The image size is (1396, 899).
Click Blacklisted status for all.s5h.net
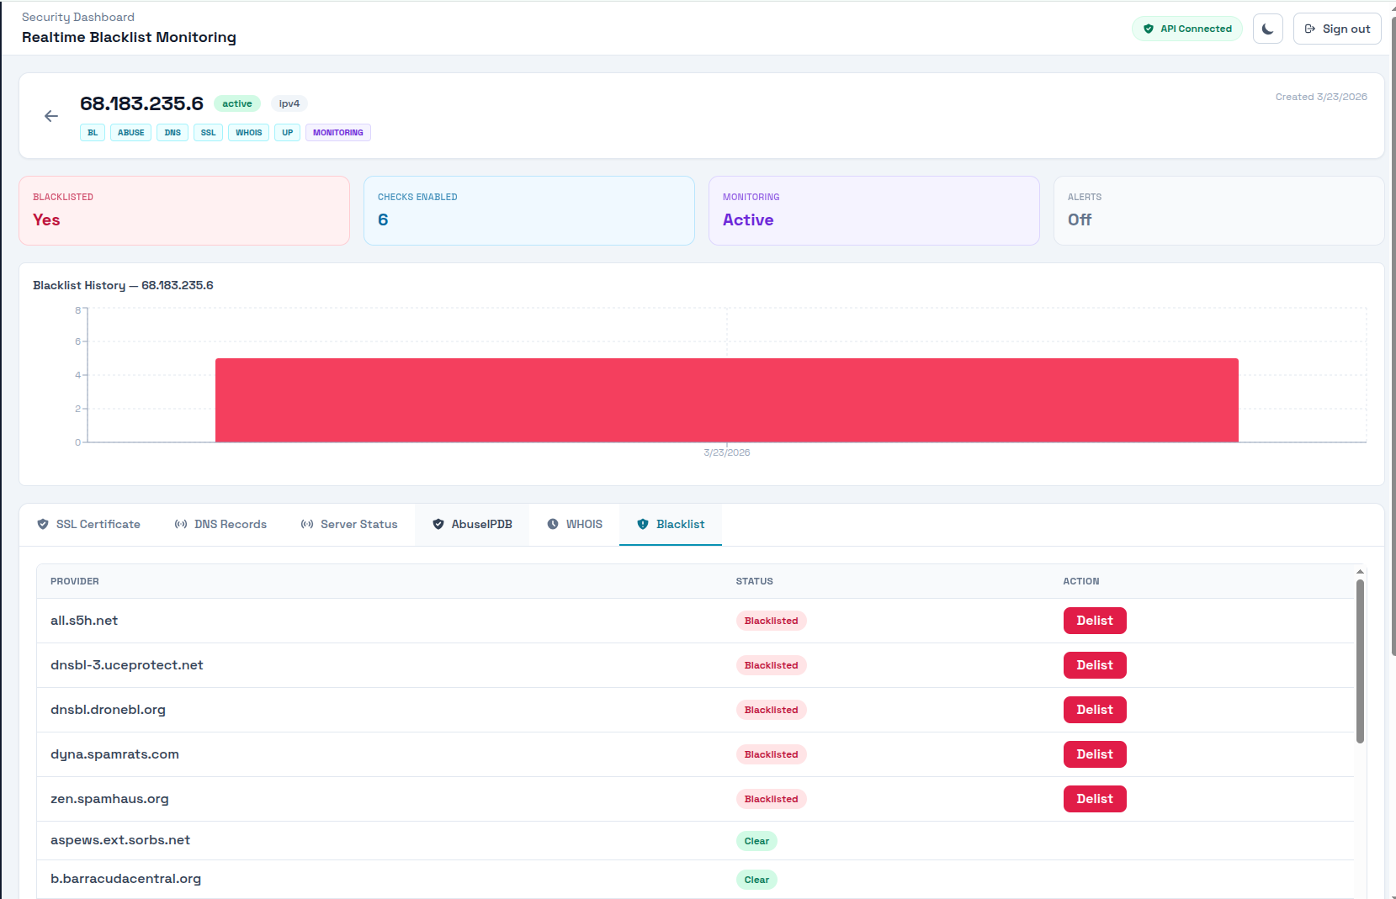click(x=771, y=621)
